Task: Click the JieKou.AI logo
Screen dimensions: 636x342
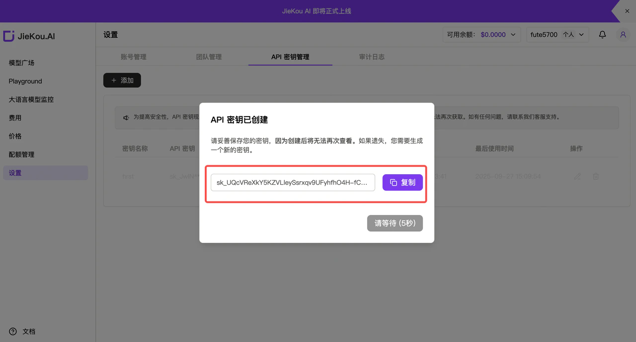Action: [29, 36]
